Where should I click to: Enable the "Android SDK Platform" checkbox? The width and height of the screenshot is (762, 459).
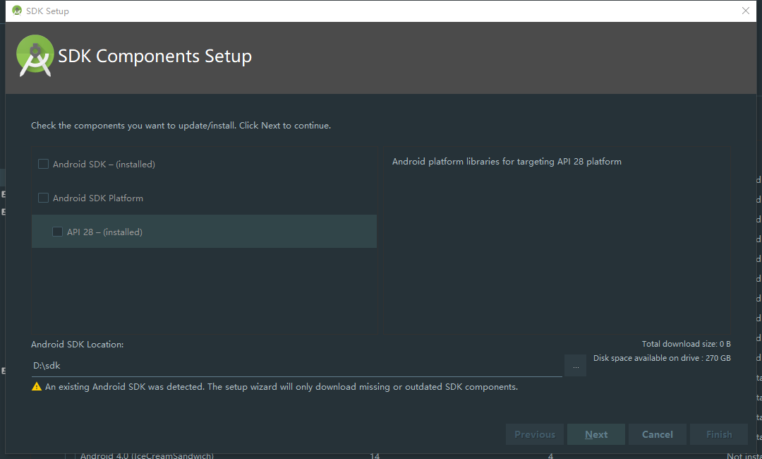coord(43,198)
